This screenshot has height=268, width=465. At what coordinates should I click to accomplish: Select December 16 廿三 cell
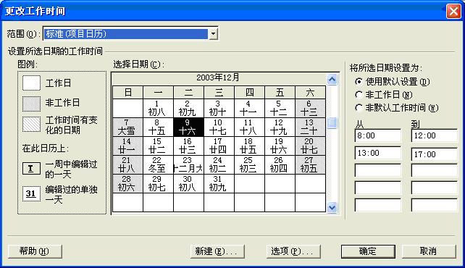click(188, 146)
